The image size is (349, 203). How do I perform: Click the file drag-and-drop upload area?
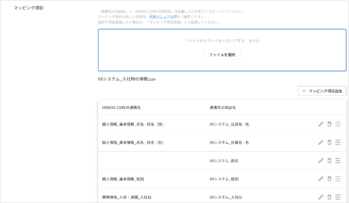coord(222,41)
